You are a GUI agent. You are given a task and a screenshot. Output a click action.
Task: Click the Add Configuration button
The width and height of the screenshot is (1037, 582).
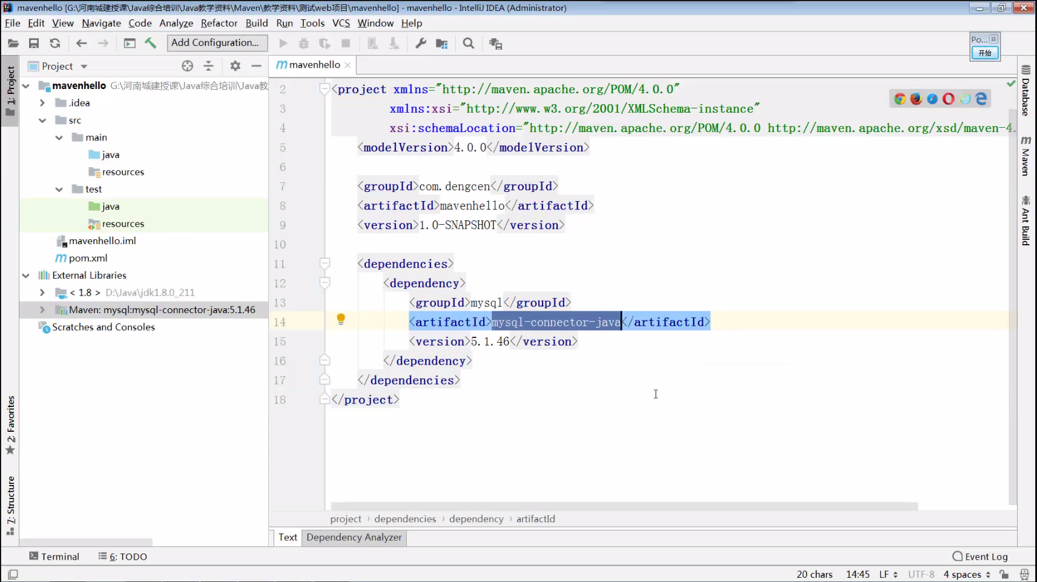[217, 42]
